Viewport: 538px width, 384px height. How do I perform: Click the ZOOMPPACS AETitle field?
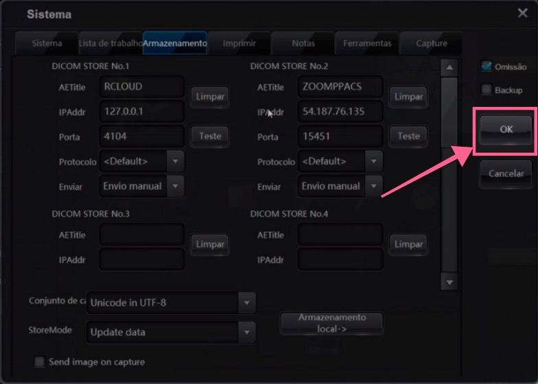pyautogui.click(x=340, y=86)
